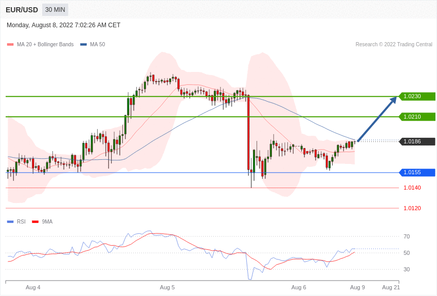Click the 1.0140 red support label
The height and width of the screenshot is (296, 437).
pos(412,188)
